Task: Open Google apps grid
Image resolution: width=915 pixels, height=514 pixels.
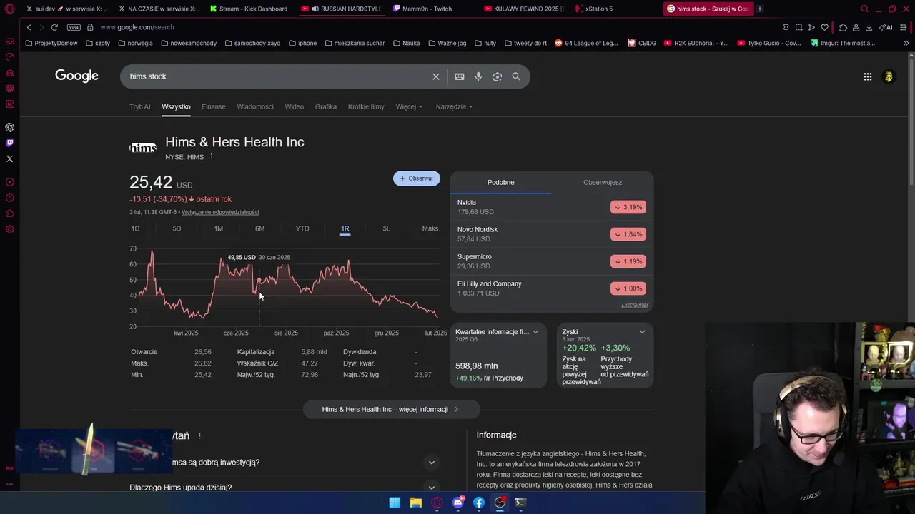Action: pos(867,76)
